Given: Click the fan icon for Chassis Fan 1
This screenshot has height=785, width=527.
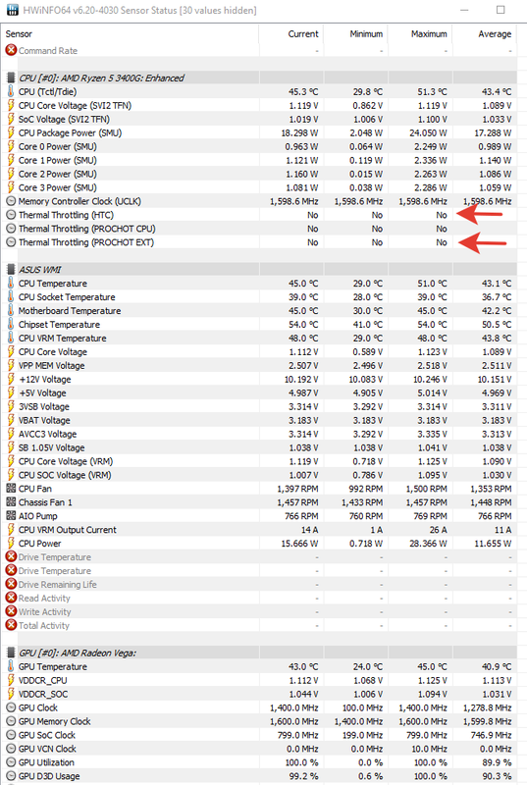Looking at the screenshot, I should point(11,501).
